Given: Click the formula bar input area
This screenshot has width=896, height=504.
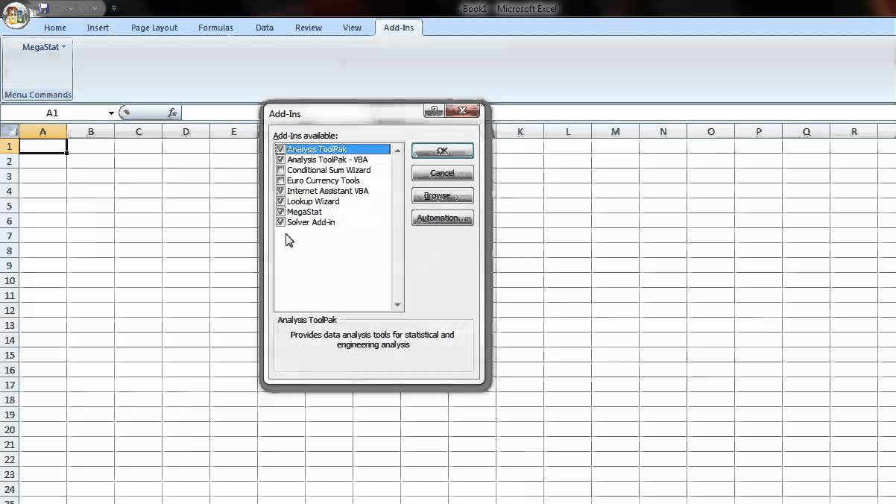Looking at the screenshot, I should [538, 113].
